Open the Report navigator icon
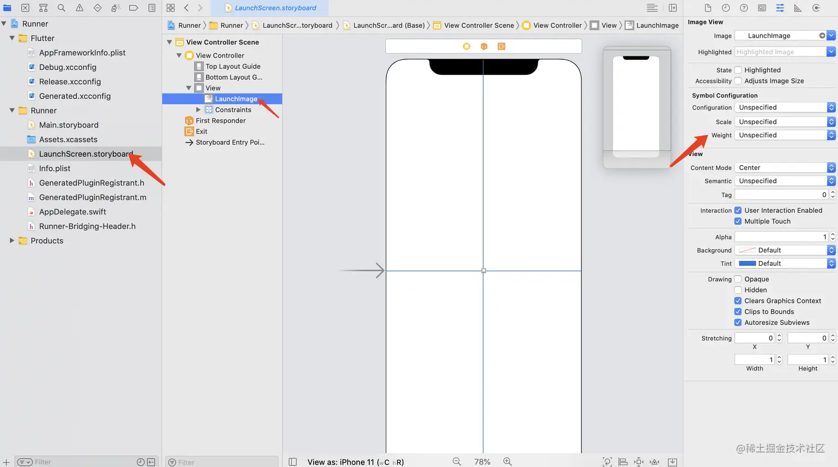The height and width of the screenshot is (467, 838). point(152,8)
